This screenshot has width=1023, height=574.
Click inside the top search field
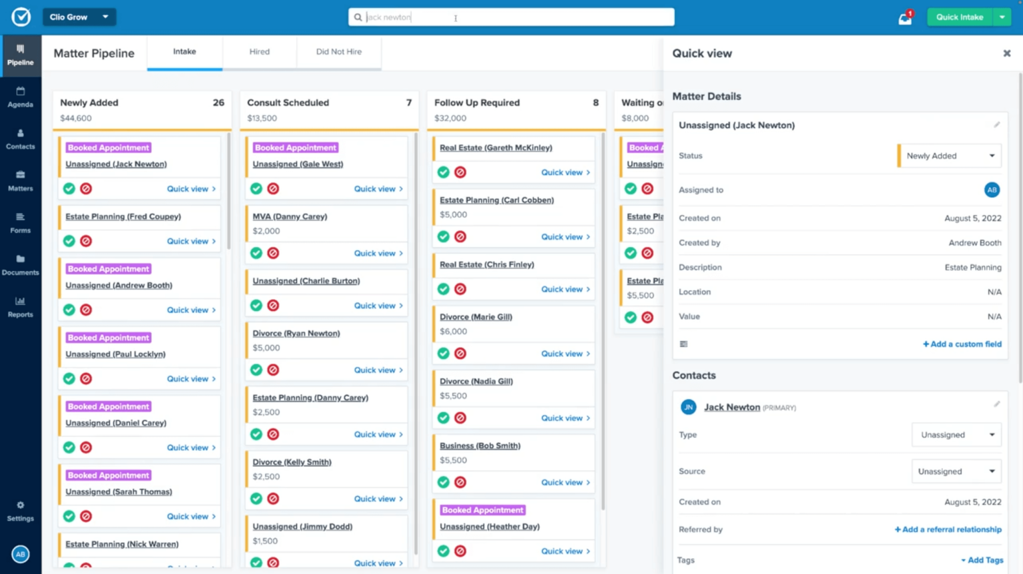coord(511,17)
